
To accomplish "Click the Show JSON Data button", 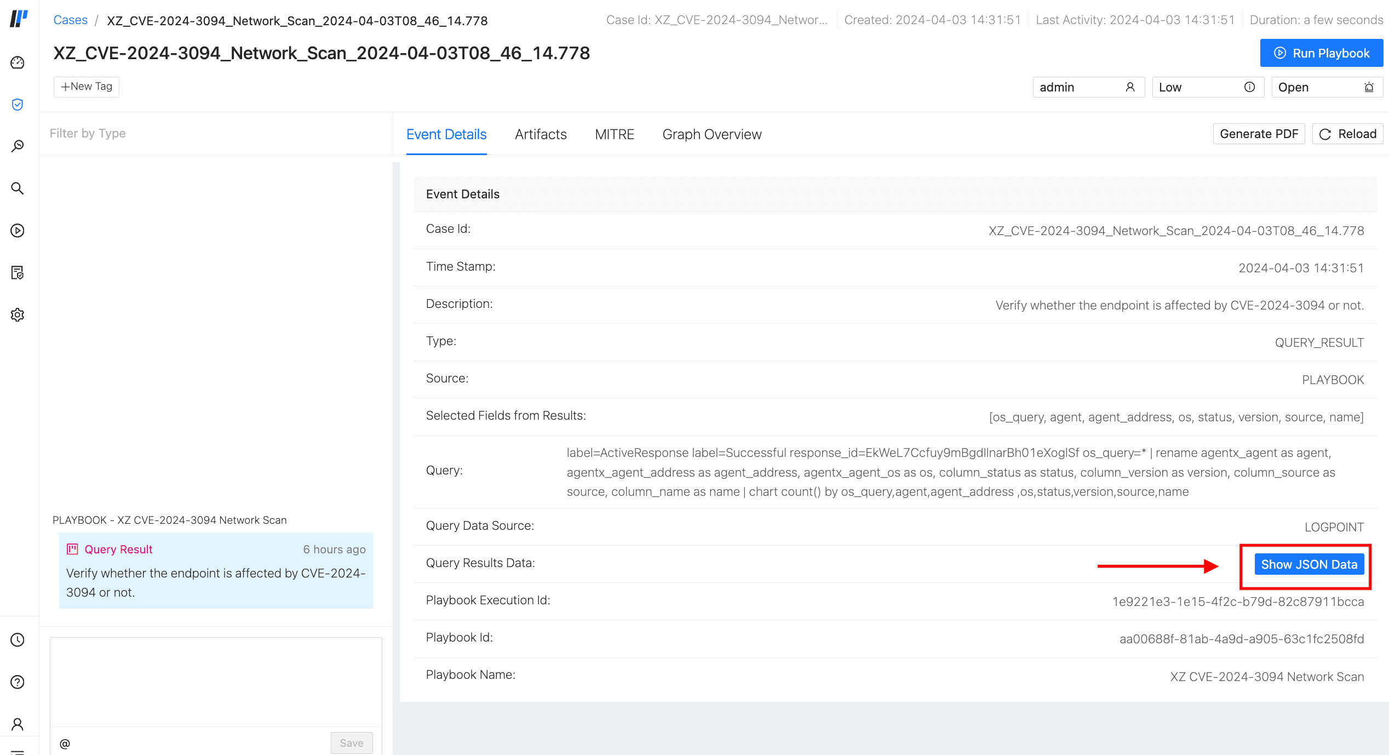I will pos(1308,564).
